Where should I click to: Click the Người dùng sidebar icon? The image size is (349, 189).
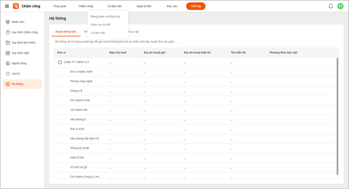click(x=8, y=63)
